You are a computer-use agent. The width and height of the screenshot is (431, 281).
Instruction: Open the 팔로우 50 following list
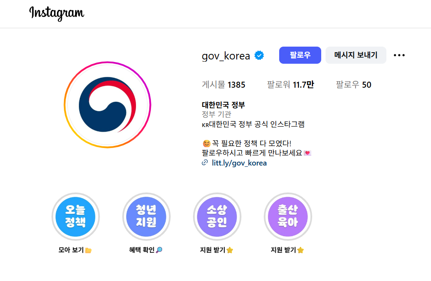click(x=353, y=85)
